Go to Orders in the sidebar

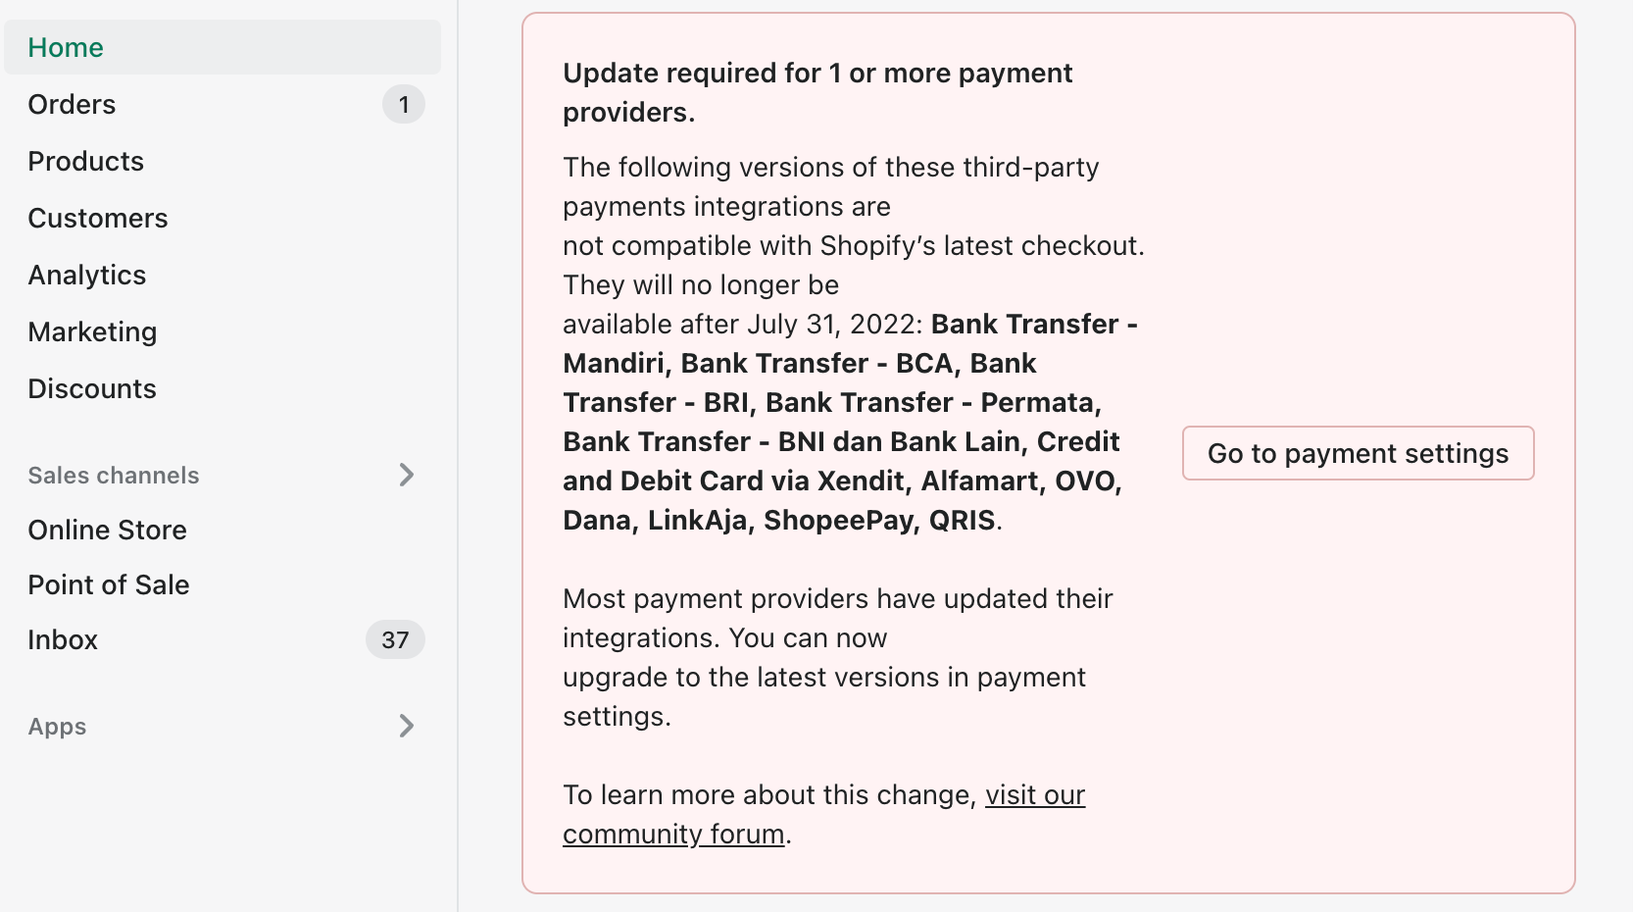tap(72, 104)
